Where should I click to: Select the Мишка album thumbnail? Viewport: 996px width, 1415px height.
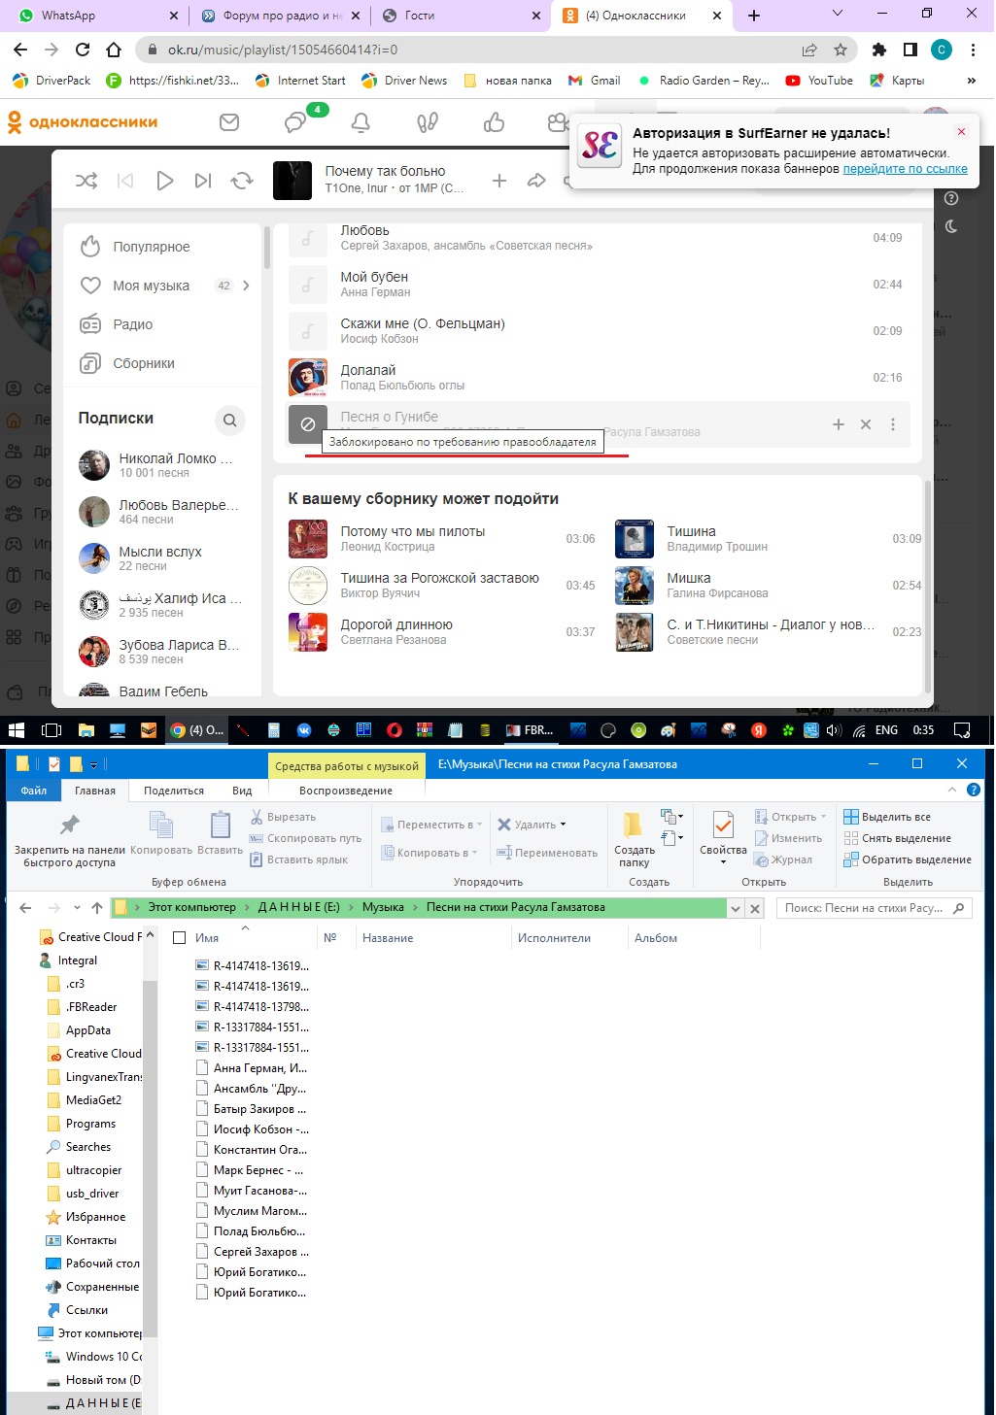click(634, 586)
